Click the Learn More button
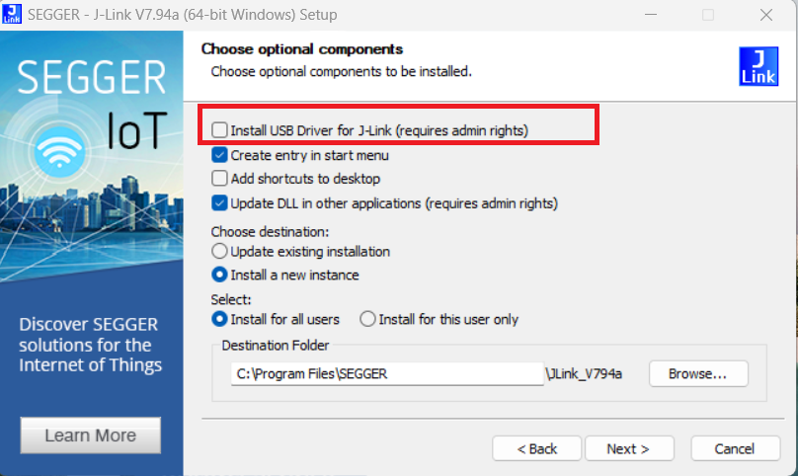The width and height of the screenshot is (798, 476). click(91, 436)
